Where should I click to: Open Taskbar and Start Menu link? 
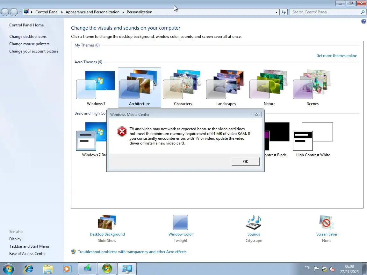click(29, 246)
